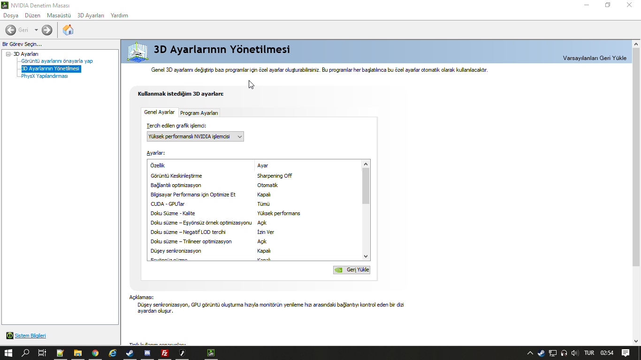This screenshot has width=641, height=360.
Task: Select the Doku Süzme - Kalite row
Action: coord(255,213)
